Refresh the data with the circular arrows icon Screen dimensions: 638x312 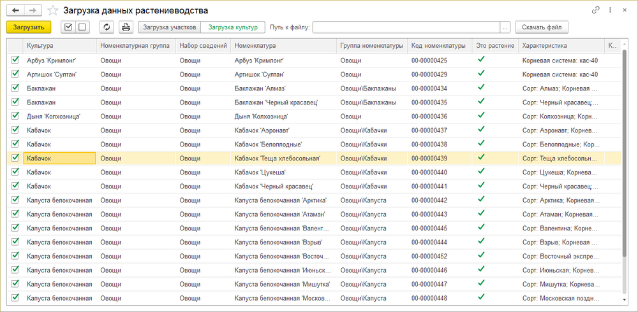pyautogui.click(x=107, y=27)
